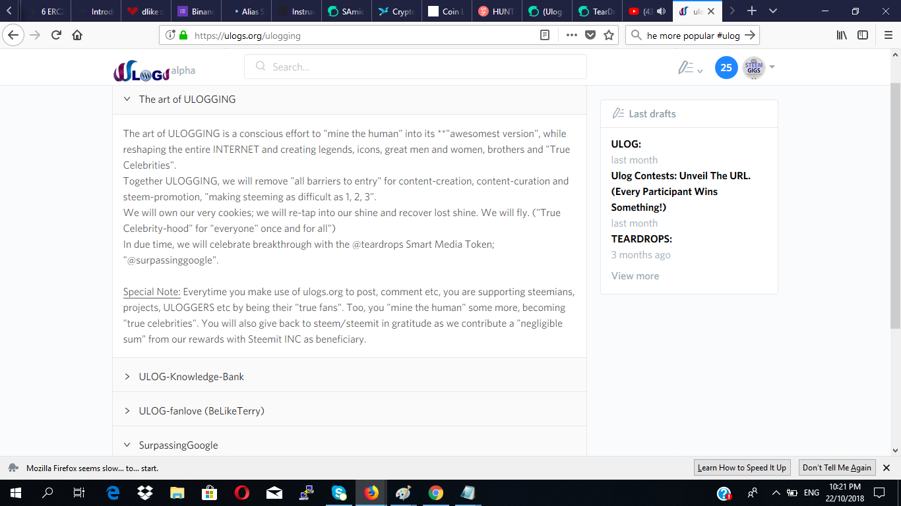
Task: Toggle the Firefox sidebar icon
Action: (x=863, y=36)
